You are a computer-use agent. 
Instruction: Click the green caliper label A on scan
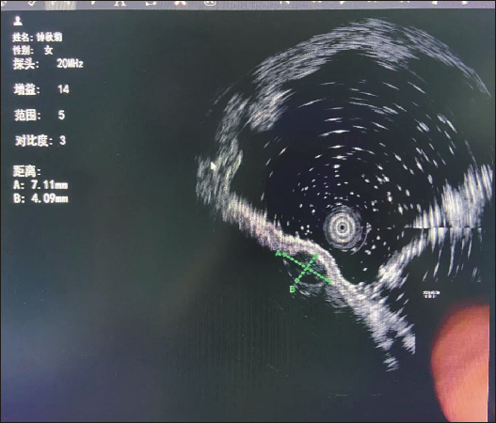(x=278, y=254)
